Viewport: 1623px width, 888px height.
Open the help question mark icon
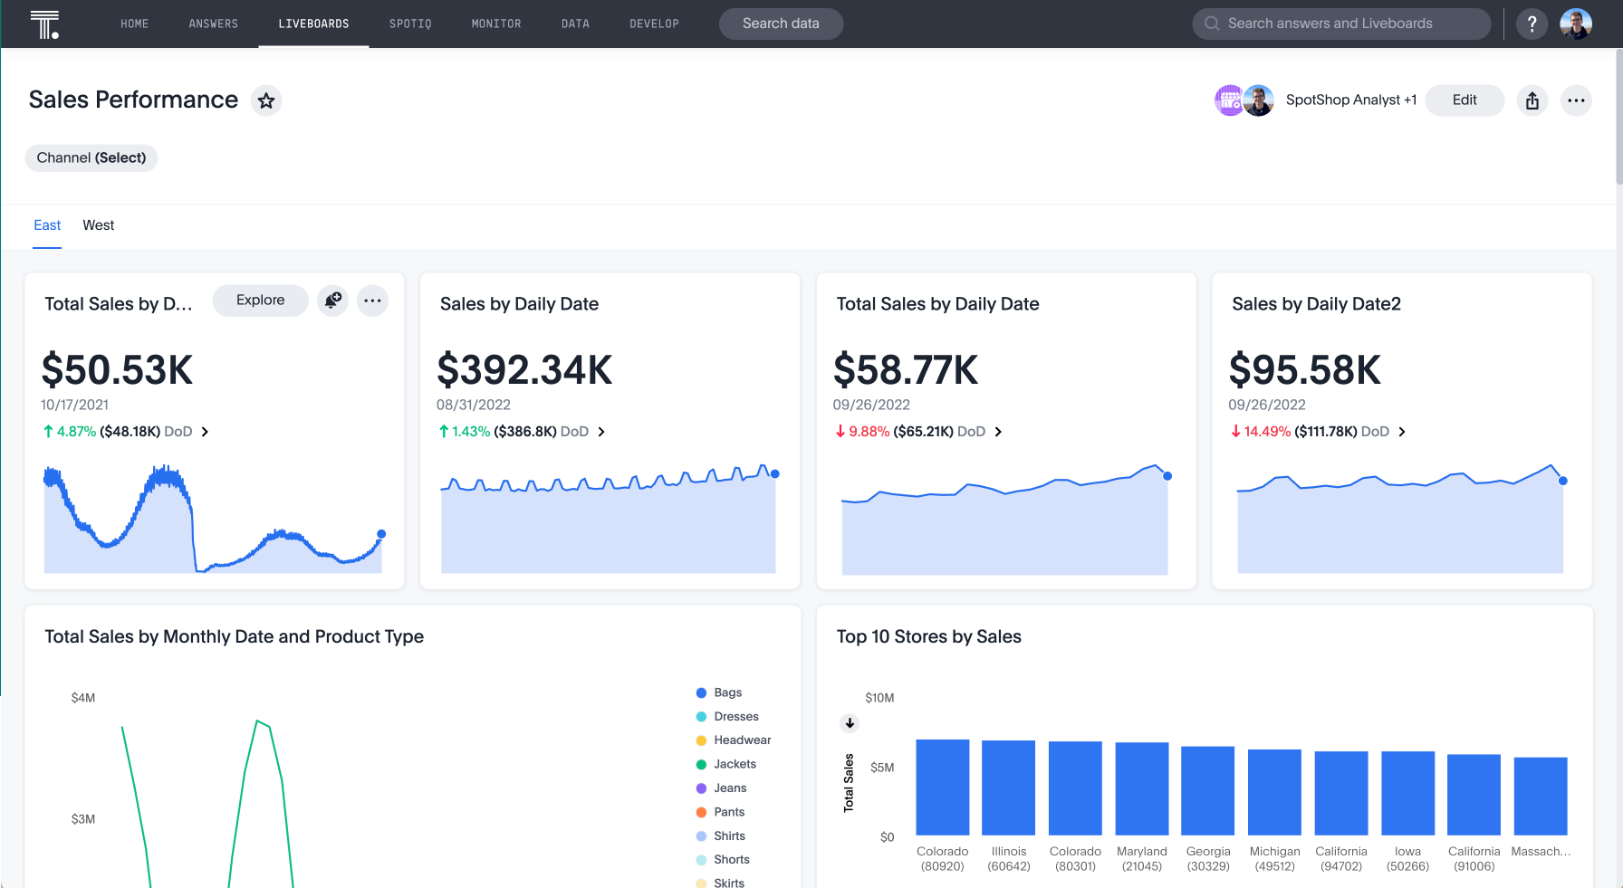click(1532, 24)
